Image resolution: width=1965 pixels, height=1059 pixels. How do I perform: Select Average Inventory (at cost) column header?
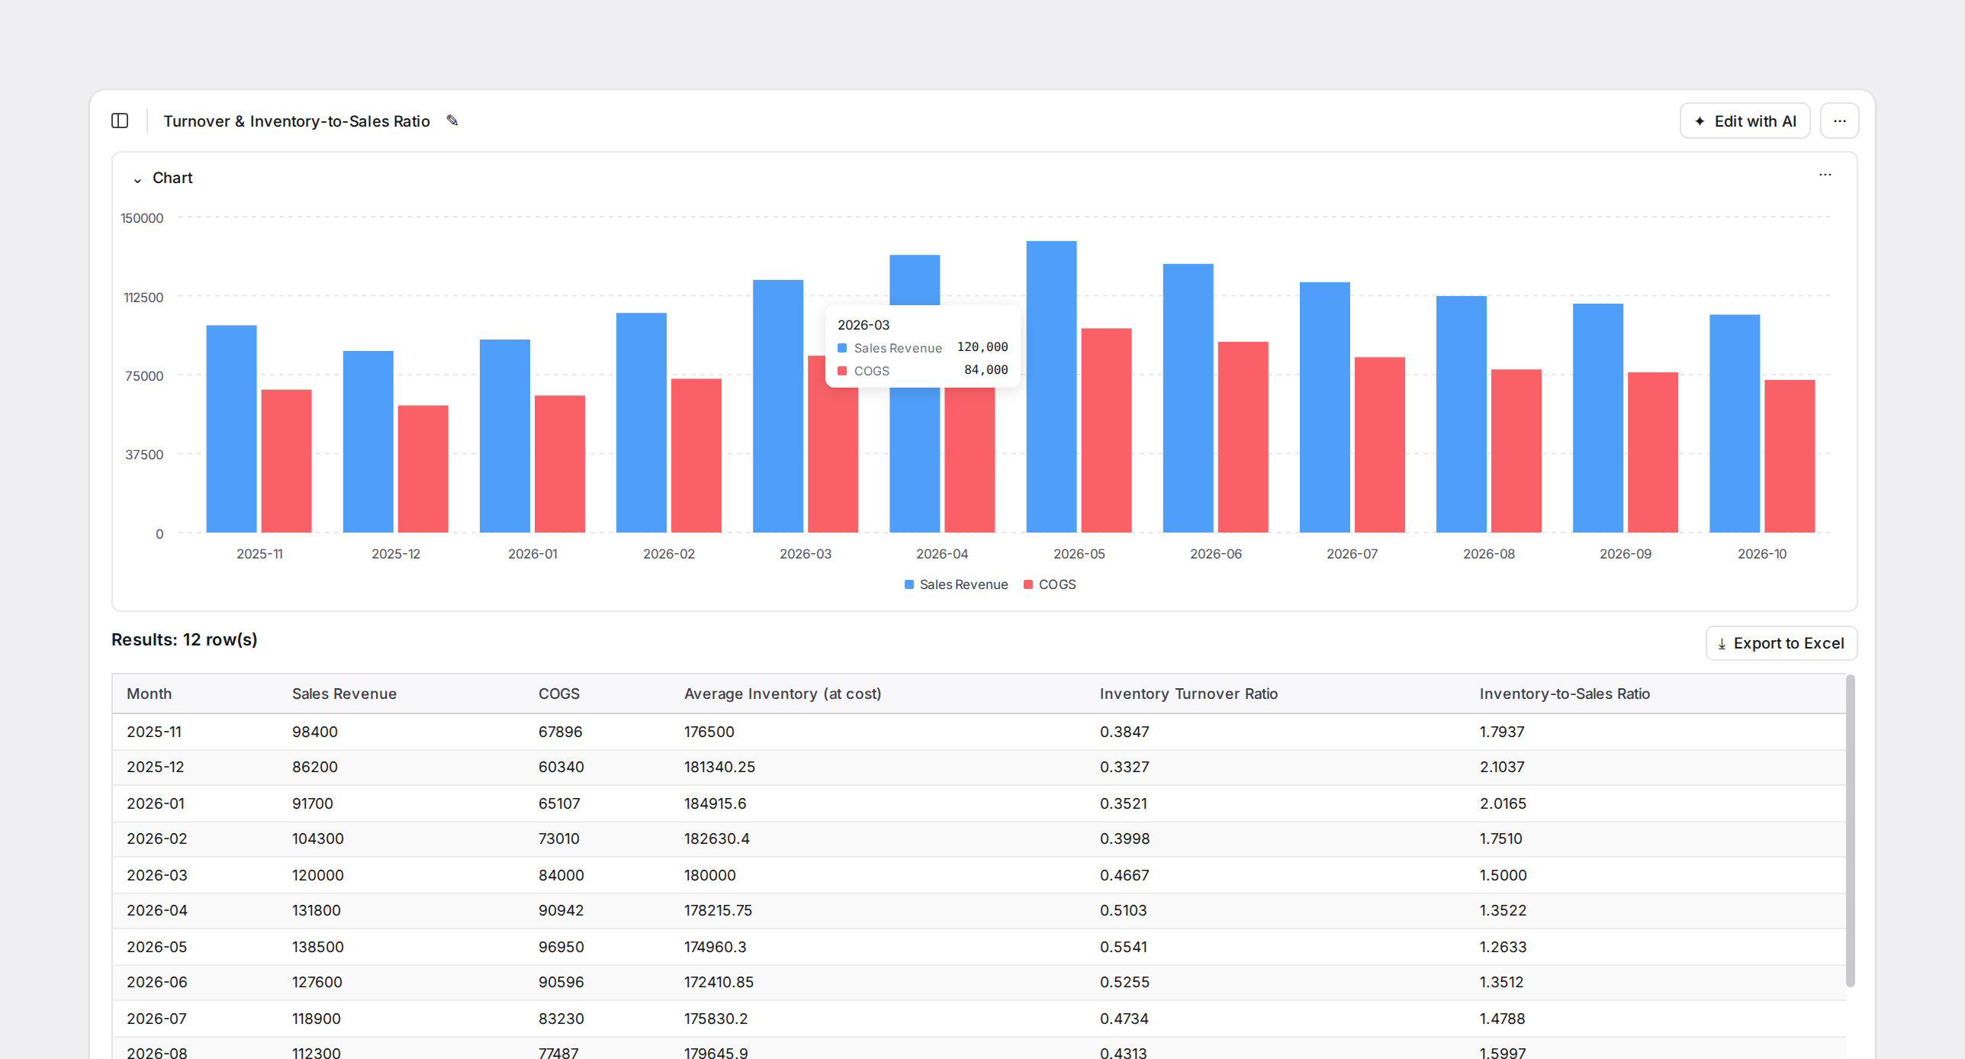pyautogui.click(x=782, y=694)
